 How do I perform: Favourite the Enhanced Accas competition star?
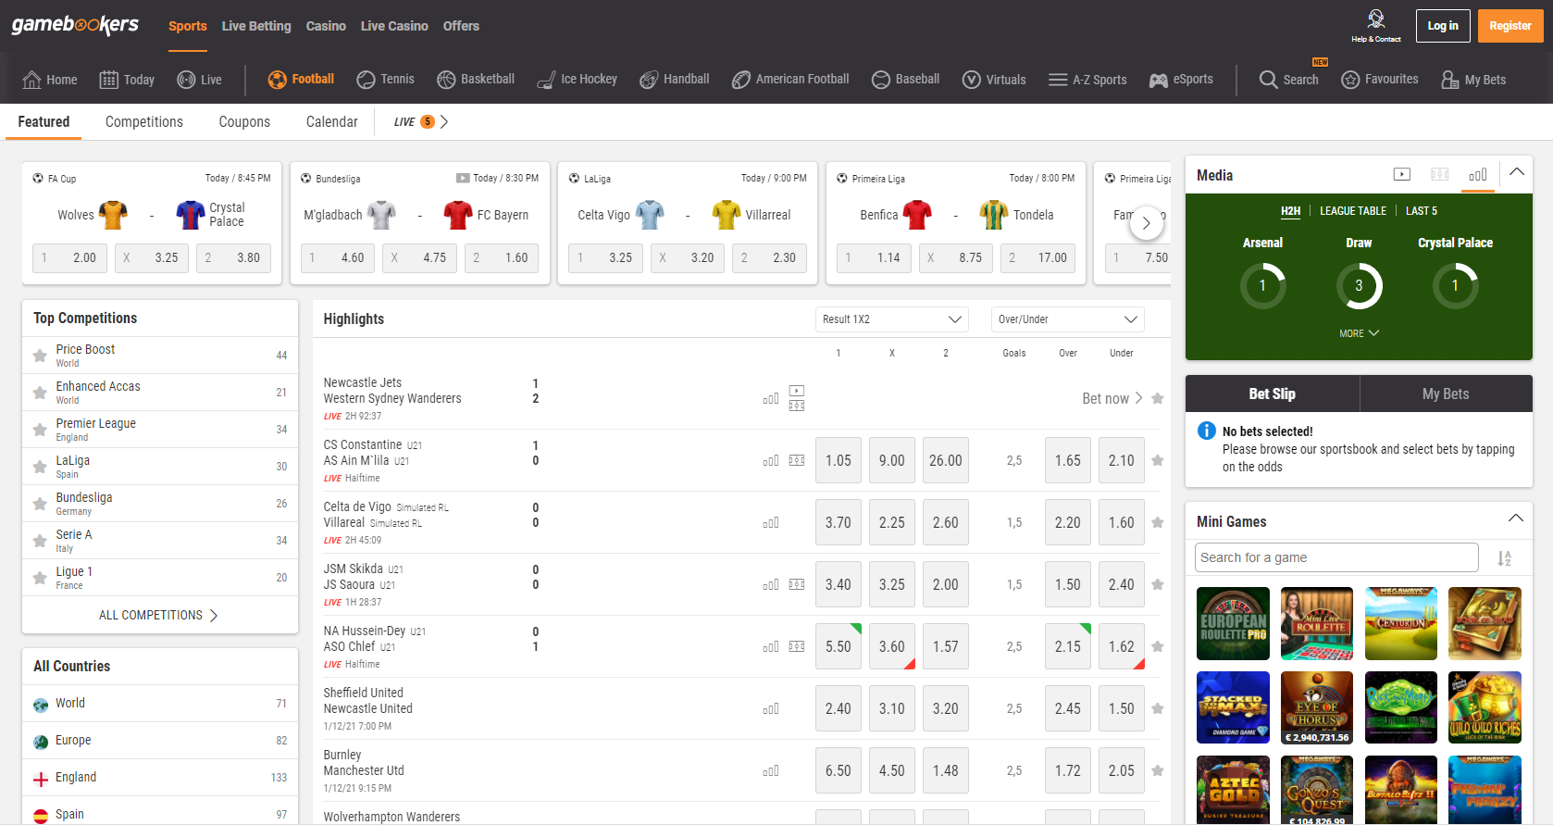click(x=40, y=393)
